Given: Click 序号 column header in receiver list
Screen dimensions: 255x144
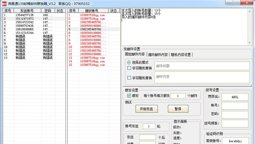Looking at the screenshot, I should pos(73,11).
